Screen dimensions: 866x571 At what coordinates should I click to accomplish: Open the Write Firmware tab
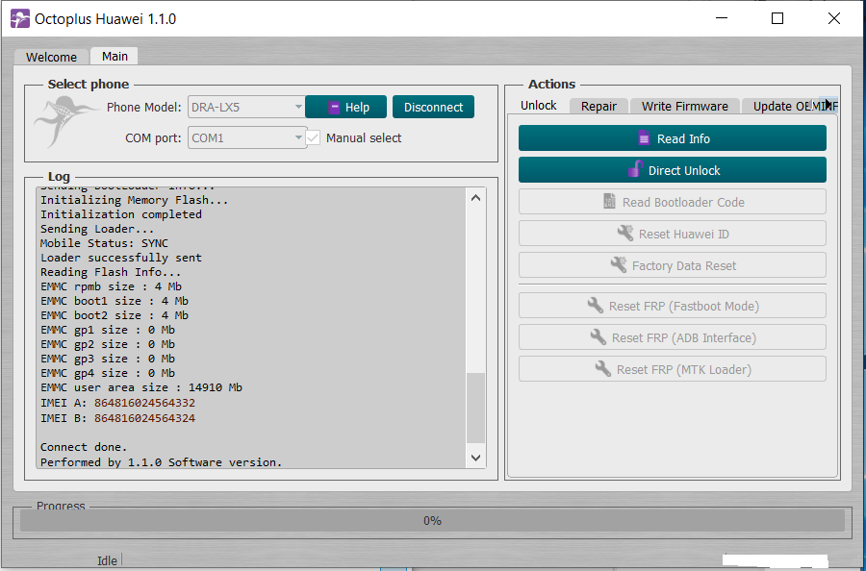tap(685, 106)
